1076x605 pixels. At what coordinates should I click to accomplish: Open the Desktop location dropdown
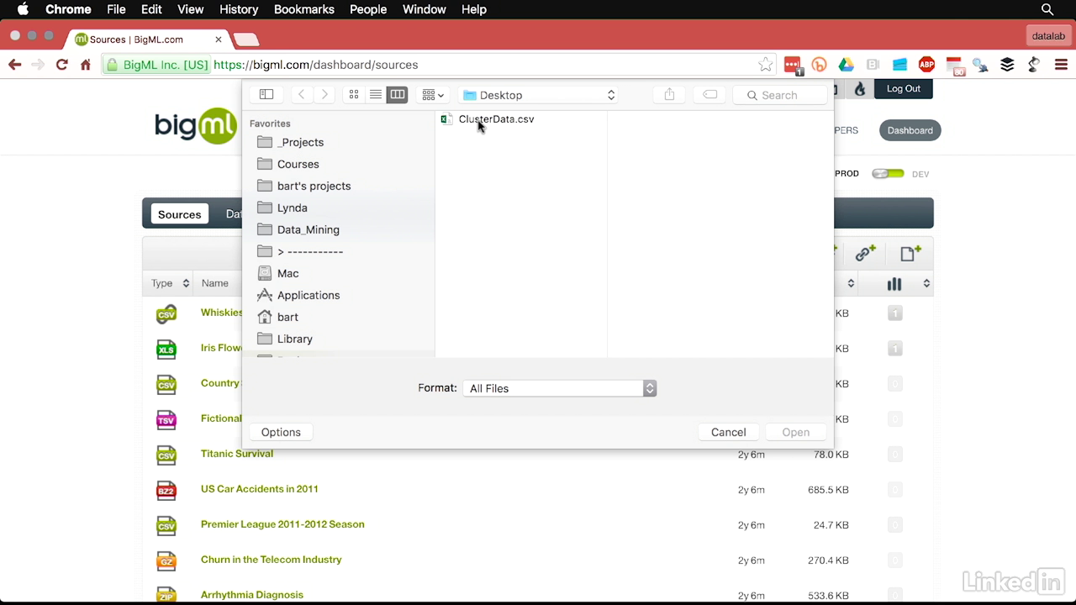539,95
